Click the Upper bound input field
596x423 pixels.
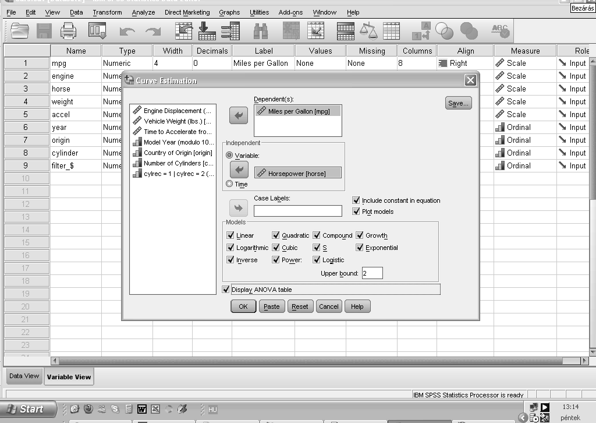point(372,273)
